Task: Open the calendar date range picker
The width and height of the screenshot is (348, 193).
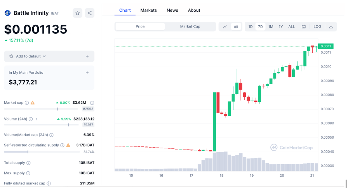Action: [x=304, y=27]
